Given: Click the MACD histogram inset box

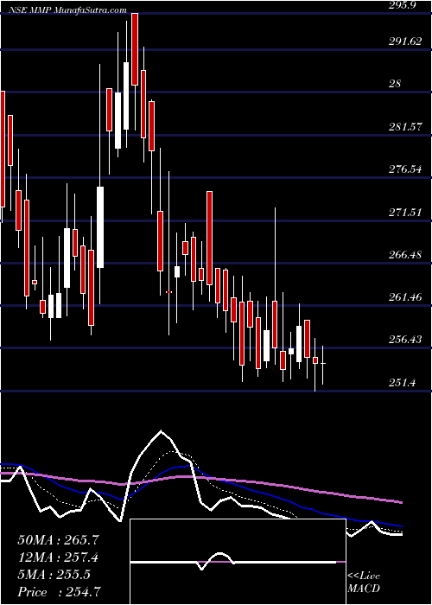Looking at the screenshot, I should (x=238, y=562).
